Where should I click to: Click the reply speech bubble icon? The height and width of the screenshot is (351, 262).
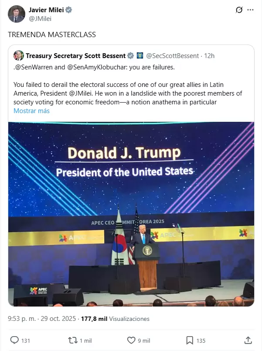click(x=14, y=340)
